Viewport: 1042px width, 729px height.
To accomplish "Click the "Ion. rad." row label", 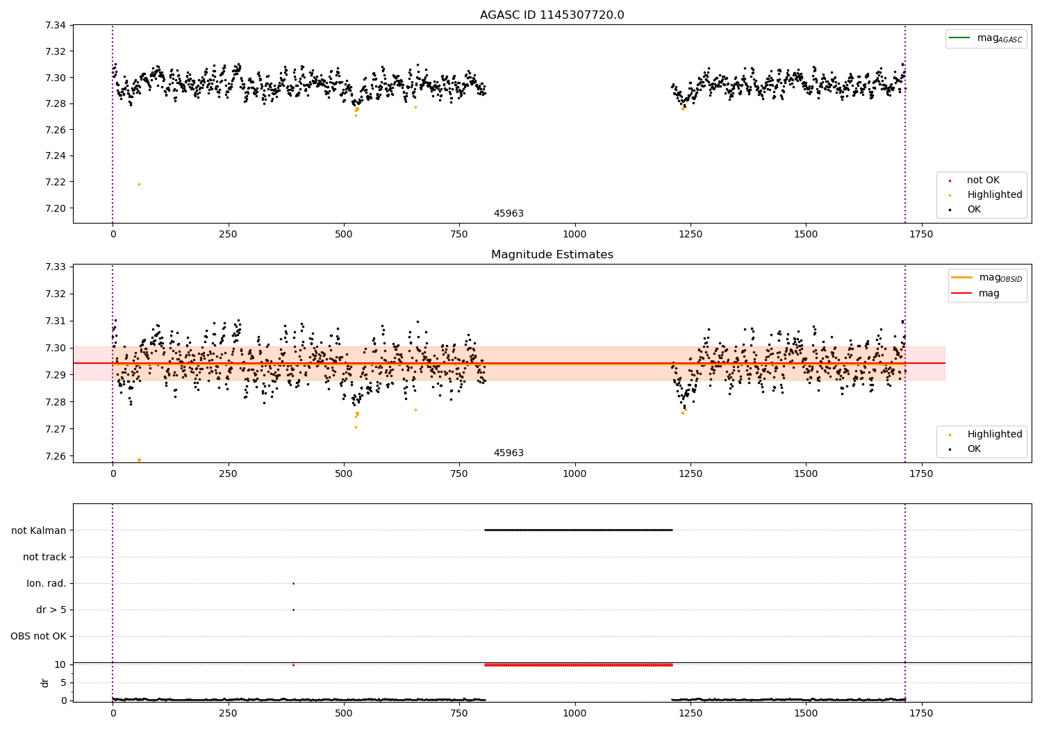I will (x=47, y=583).
